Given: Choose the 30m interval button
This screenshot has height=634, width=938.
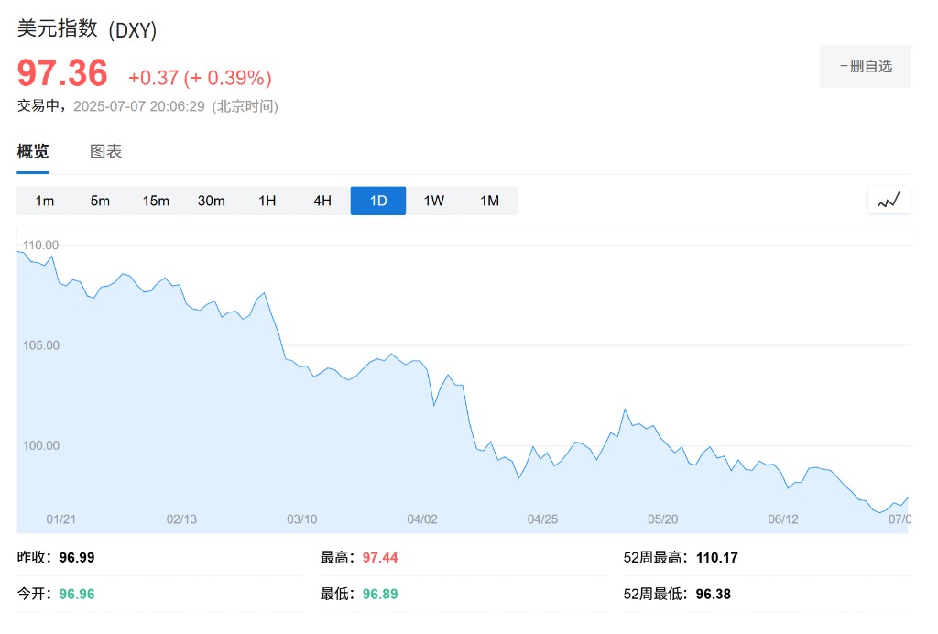Looking at the screenshot, I should click(212, 201).
